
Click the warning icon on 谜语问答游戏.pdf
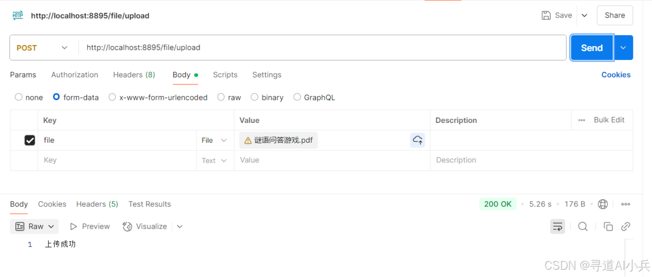pyautogui.click(x=247, y=140)
